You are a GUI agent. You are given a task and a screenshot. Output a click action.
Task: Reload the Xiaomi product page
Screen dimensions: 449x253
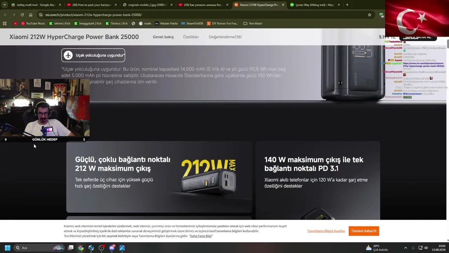coord(22,15)
